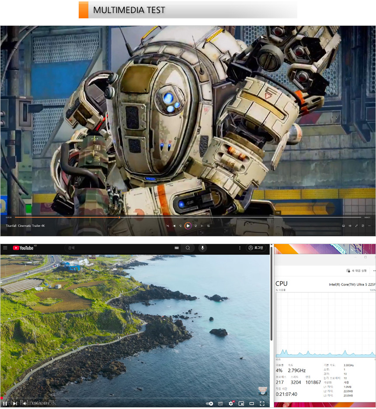The height and width of the screenshot is (409, 376).
Task: Mute the YouTube video volume
Action: pyautogui.click(x=24, y=403)
